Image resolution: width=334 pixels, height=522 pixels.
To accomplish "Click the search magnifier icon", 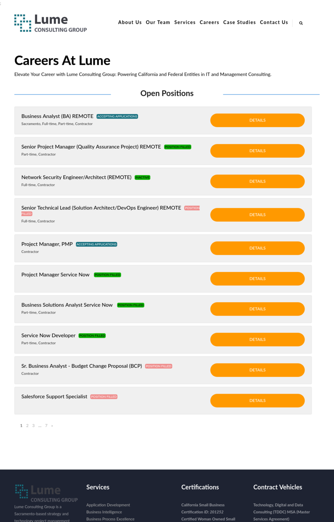I will 301,23.
